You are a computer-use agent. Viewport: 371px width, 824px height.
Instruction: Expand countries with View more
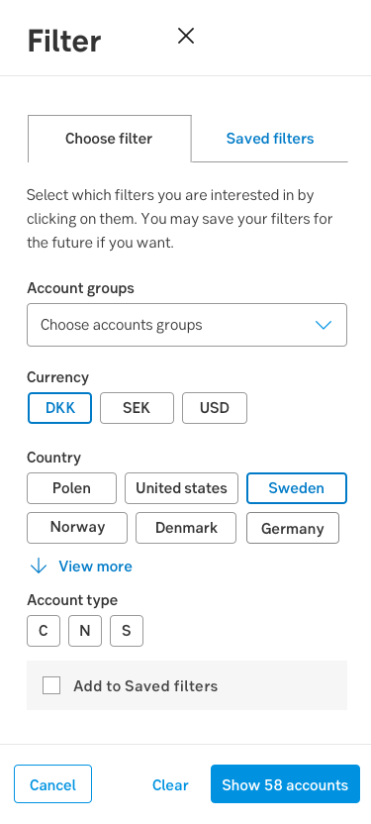coord(95,566)
